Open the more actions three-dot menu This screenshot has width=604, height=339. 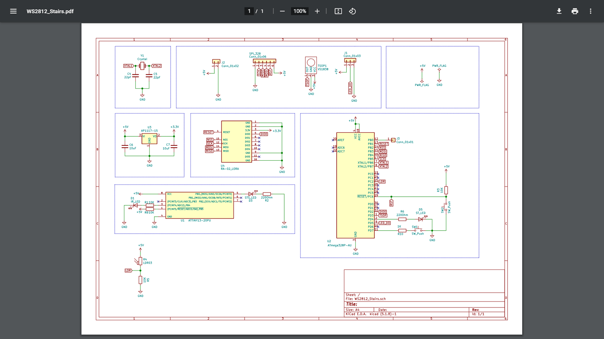pyautogui.click(x=590, y=11)
